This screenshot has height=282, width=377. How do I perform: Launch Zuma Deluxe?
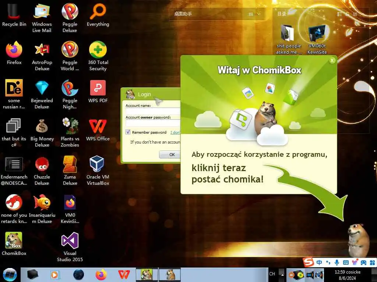70,170
